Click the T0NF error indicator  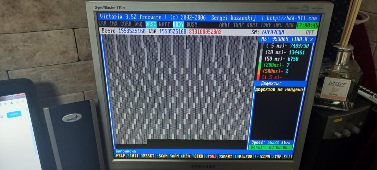pos(239,25)
